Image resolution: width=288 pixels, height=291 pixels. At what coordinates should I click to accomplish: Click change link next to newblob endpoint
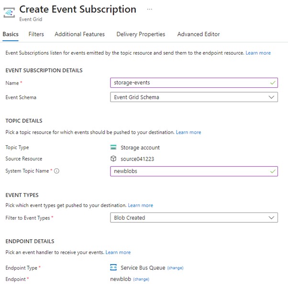(x=141, y=279)
